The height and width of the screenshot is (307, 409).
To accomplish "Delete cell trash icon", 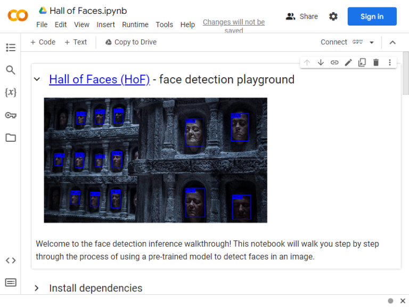I will (376, 62).
